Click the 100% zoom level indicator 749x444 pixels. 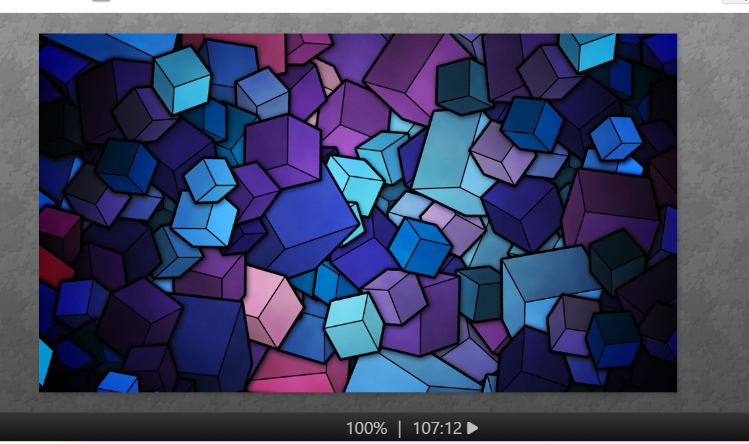[366, 428]
